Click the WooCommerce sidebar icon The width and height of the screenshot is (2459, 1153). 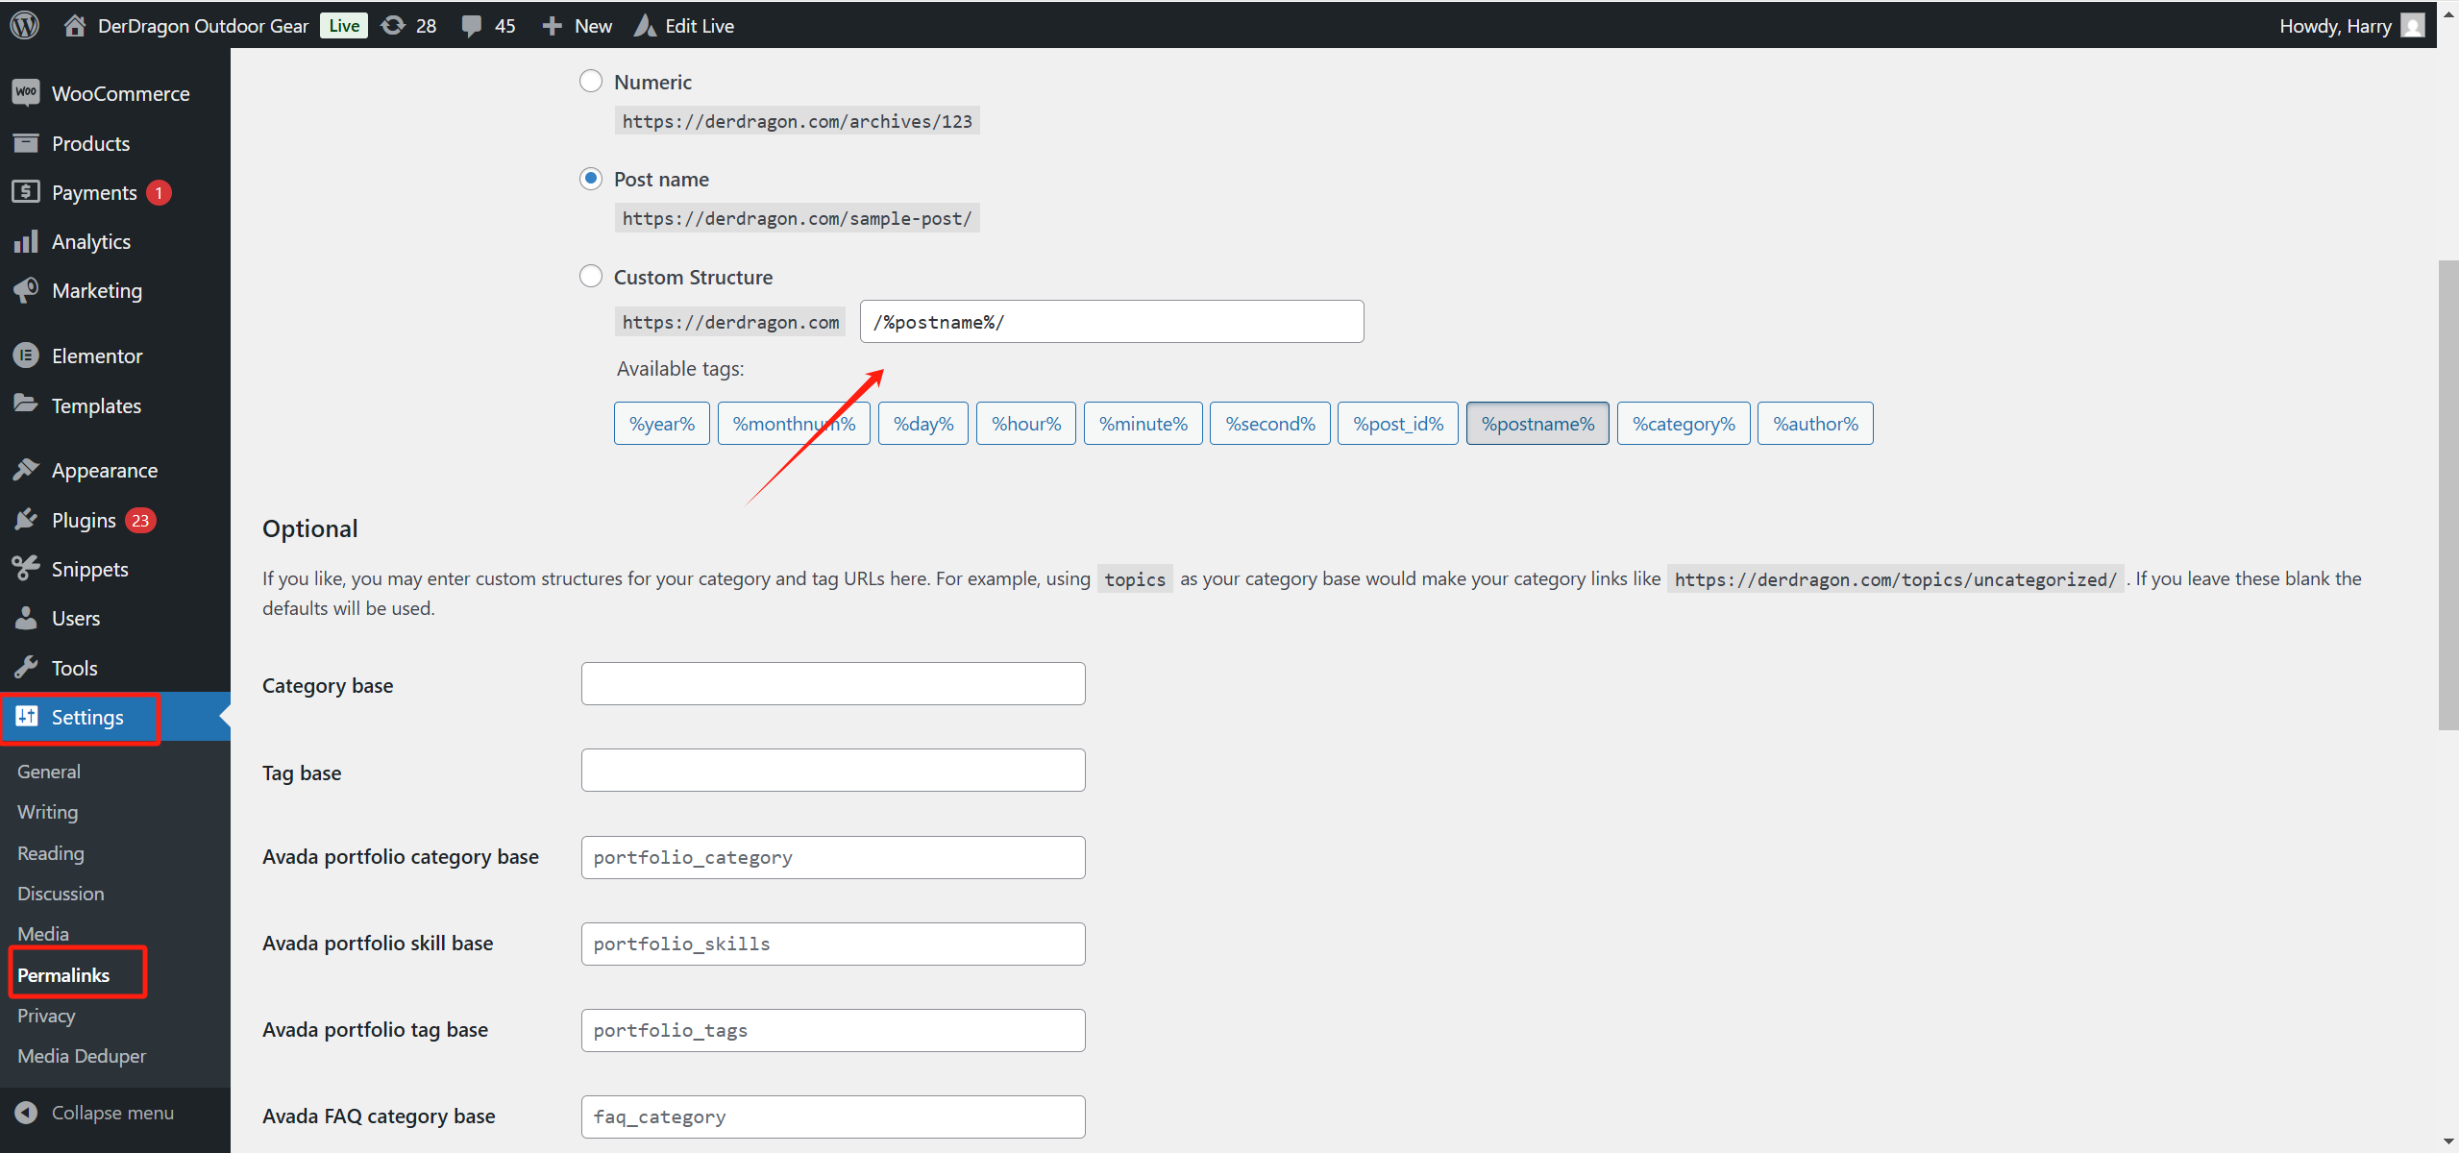[26, 93]
